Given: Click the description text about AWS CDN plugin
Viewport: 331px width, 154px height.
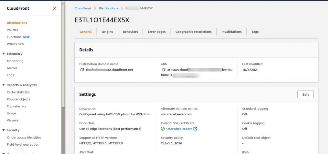Looking at the screenshot, I should click(x=115, y=114).
